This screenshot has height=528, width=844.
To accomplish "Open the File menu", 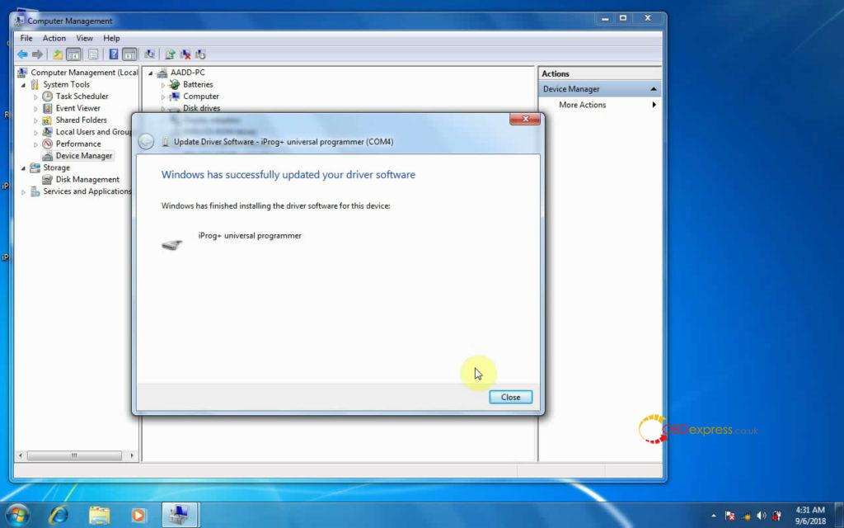I will click(x=26, y=38).
